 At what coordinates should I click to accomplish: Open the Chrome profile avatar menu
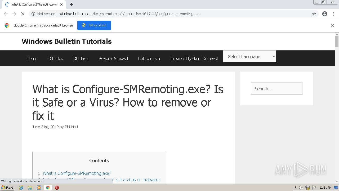pyautogui.click(x=325, y=14)
